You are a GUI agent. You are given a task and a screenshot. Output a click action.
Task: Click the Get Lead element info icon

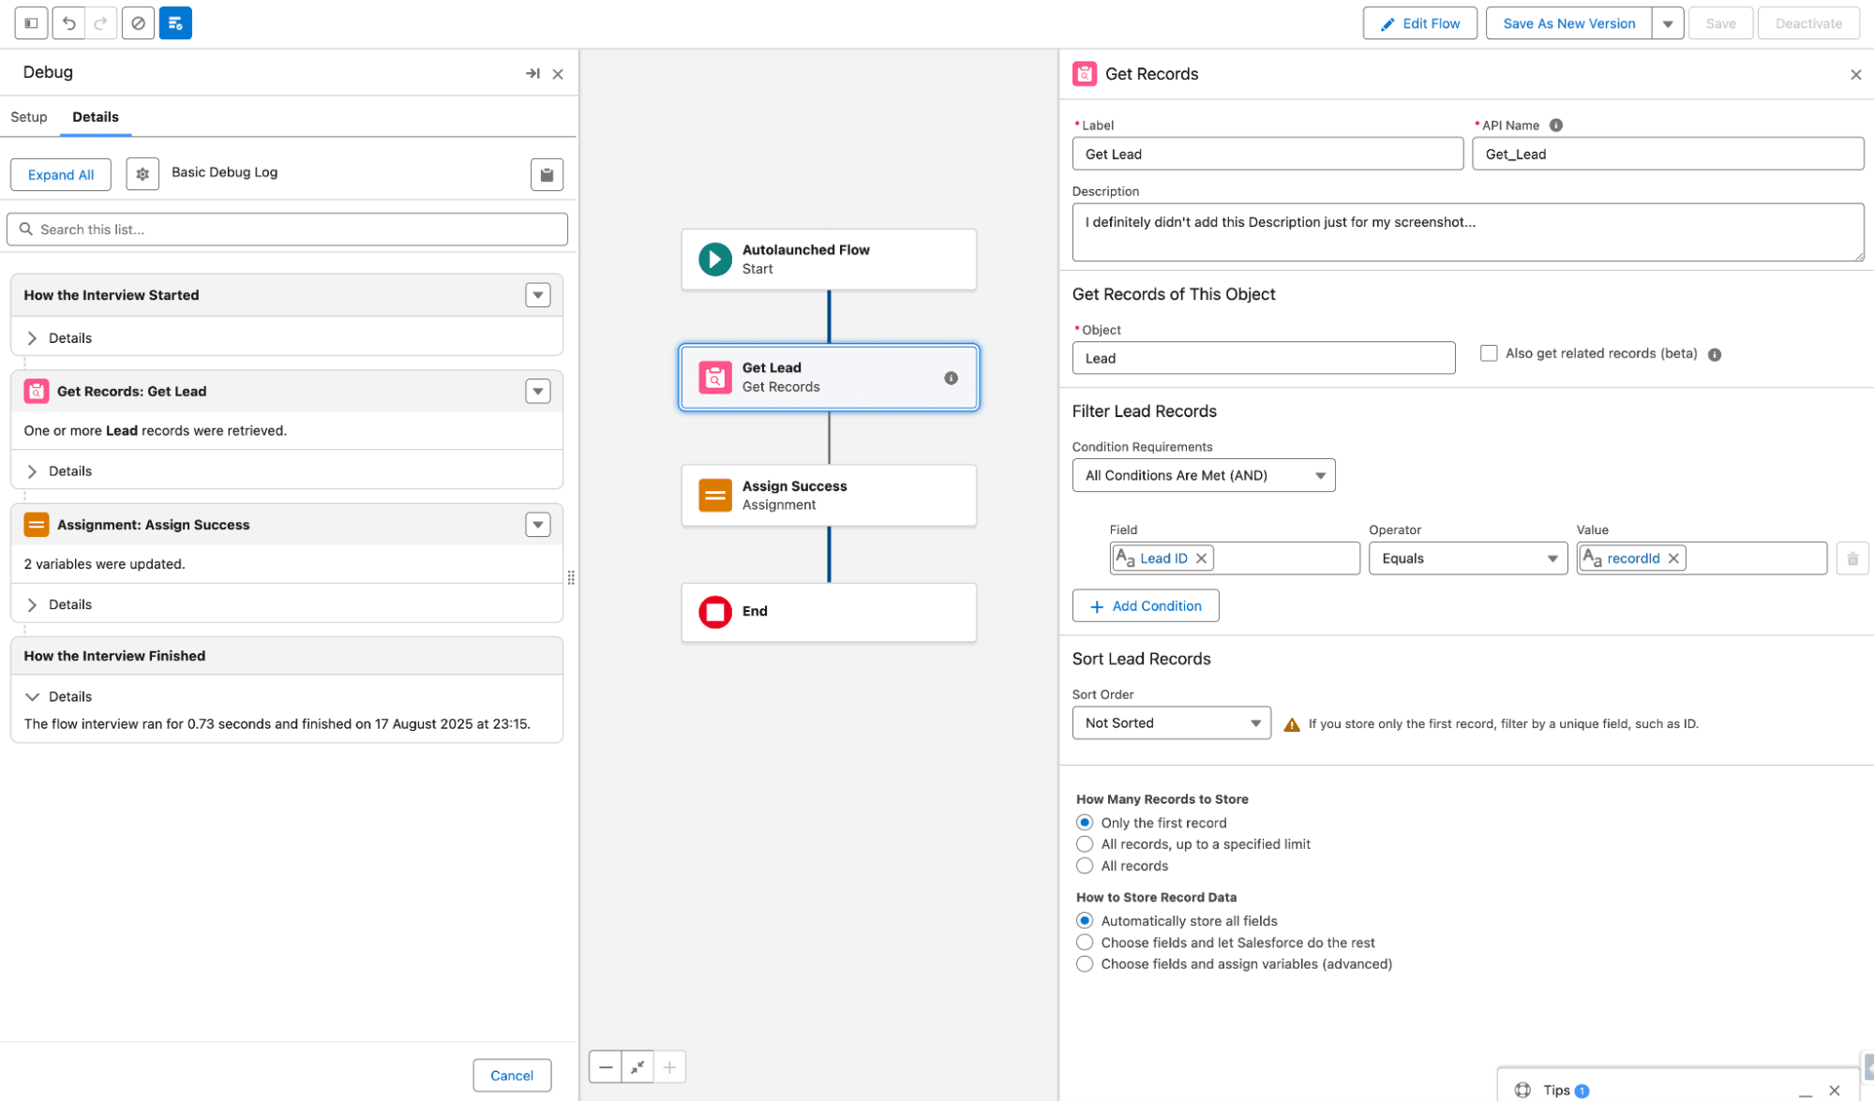(951, 378)
